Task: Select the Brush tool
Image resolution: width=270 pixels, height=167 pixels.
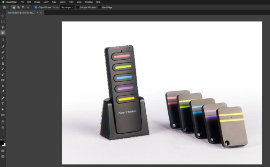Action: point(3,58)
